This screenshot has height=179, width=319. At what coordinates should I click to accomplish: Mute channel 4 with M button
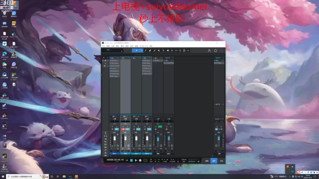[x=145, y=126]
